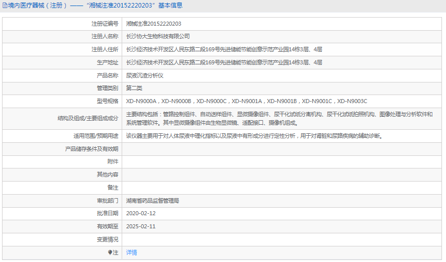The image size is (446, 262).
Task: Click the 批准日期 row label
Action: coord(108,213)
